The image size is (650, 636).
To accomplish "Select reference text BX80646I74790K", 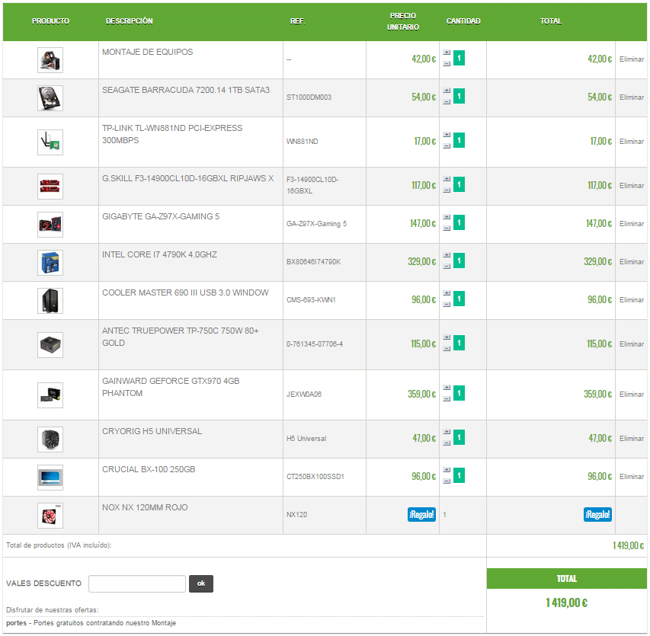I will click(x=313, y=262).
